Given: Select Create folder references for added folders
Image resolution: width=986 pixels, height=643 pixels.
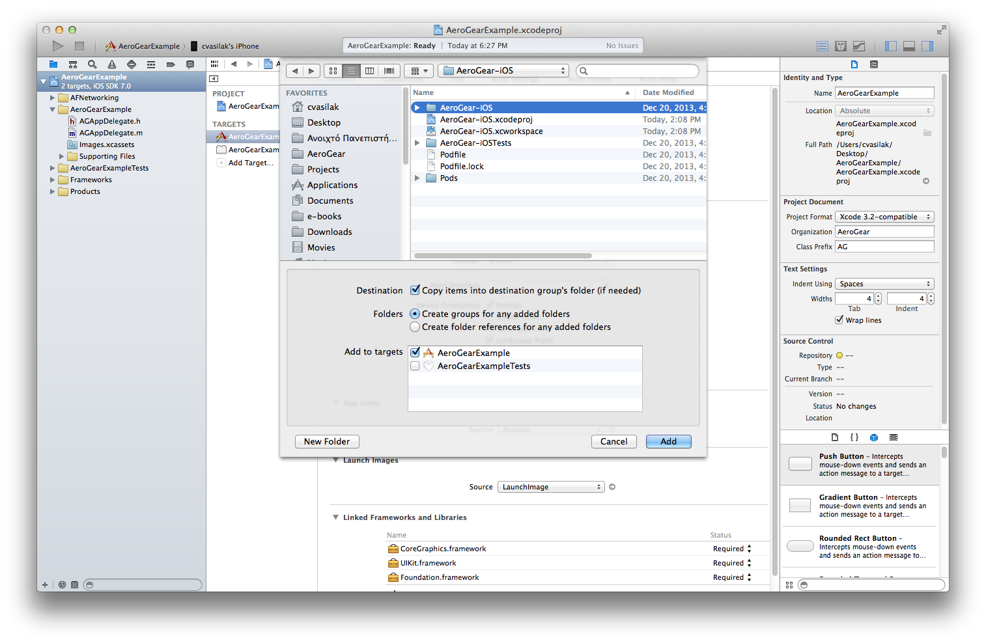Looking at the screenshot, I should pyautogui.click(x=415, y=327).
